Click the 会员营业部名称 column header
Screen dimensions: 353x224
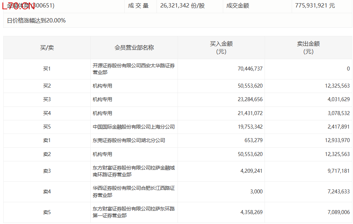point(134,48)
